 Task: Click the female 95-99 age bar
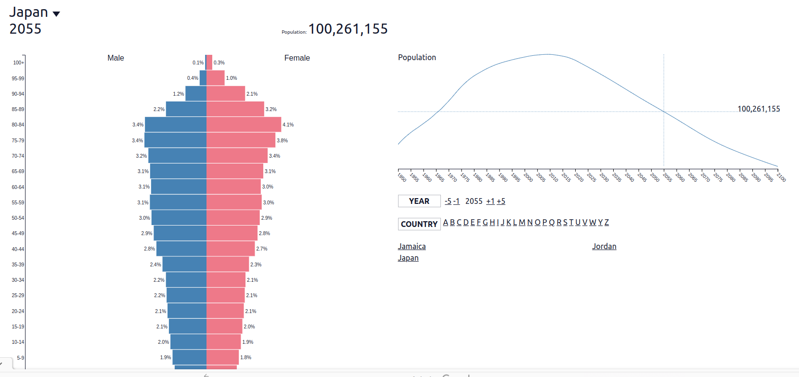(x=215, y=78)
